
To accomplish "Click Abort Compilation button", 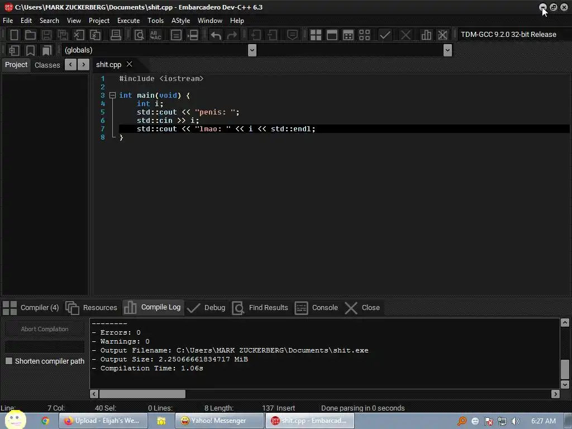I will [45, 329].
